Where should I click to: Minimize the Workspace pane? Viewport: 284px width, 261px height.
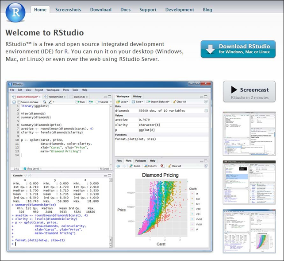[x=202, y=97]
